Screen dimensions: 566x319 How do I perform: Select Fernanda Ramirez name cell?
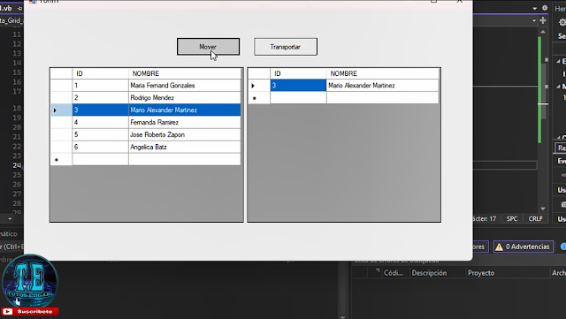point(185,122)
